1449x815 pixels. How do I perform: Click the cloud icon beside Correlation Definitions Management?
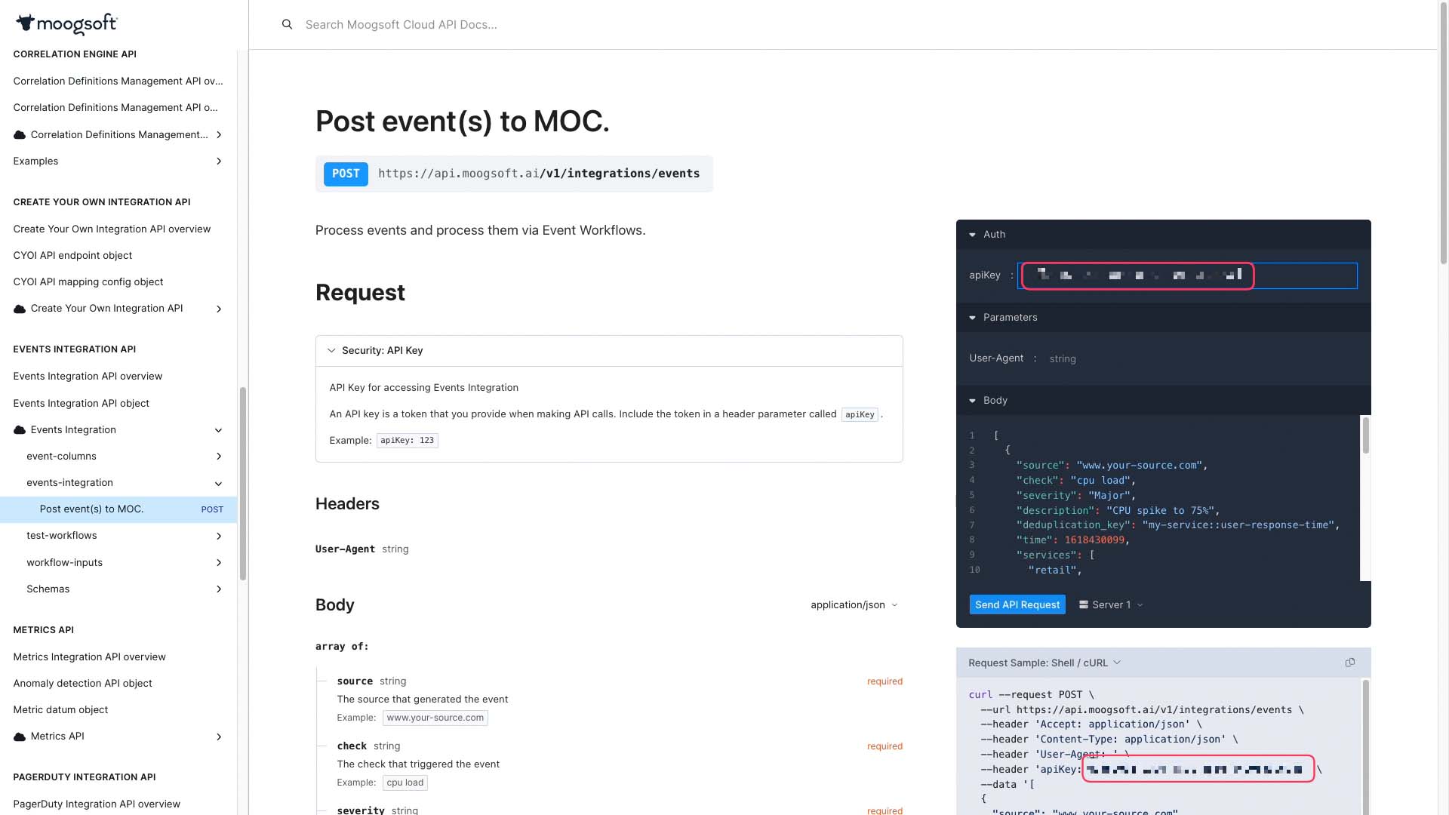click(20, 135)
